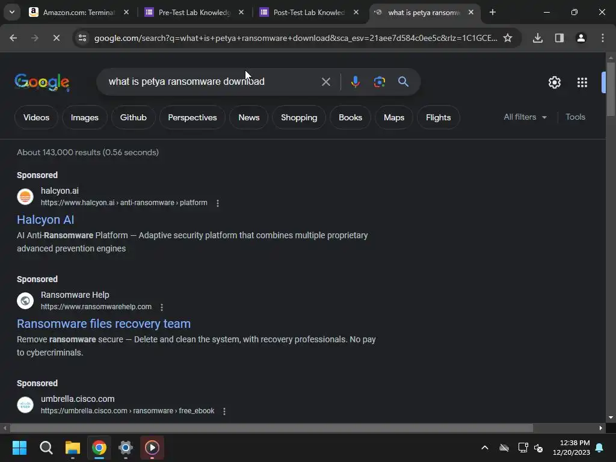616x462 pixels.
Task: Filter results by Maps
Action: pyautogui.click(x=393, y=117)
